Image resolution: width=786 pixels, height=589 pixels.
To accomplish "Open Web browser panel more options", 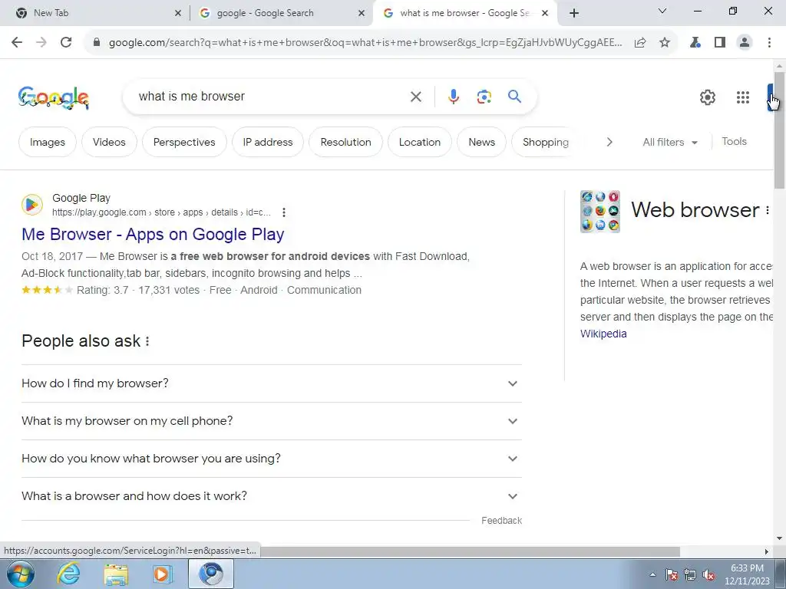I will [768, 210].
